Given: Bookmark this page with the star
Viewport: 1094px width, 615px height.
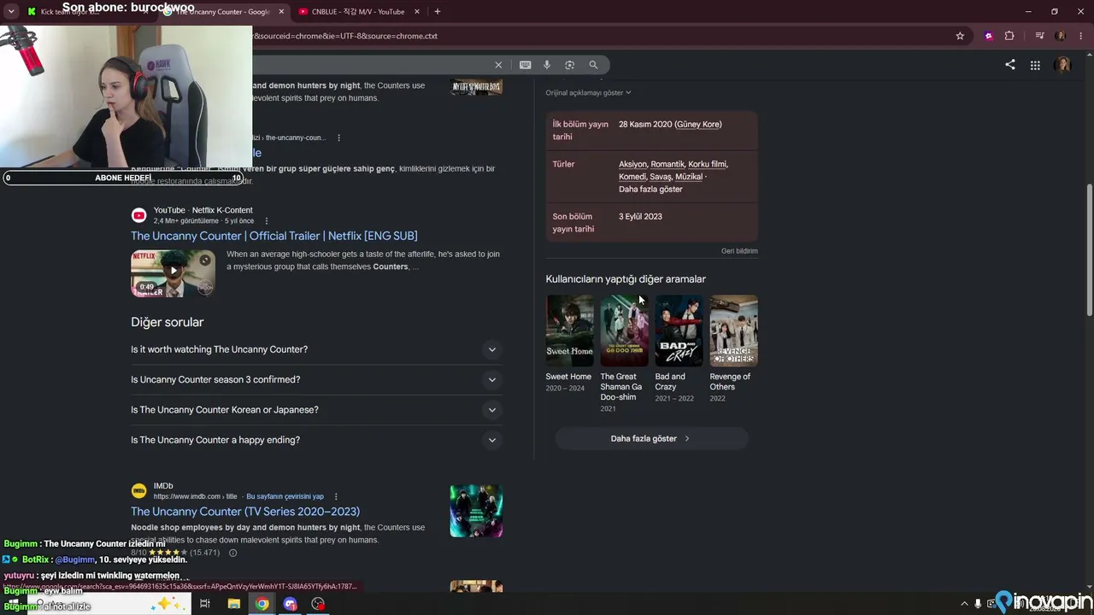Looking at the screenshot, I should point(960,36).
